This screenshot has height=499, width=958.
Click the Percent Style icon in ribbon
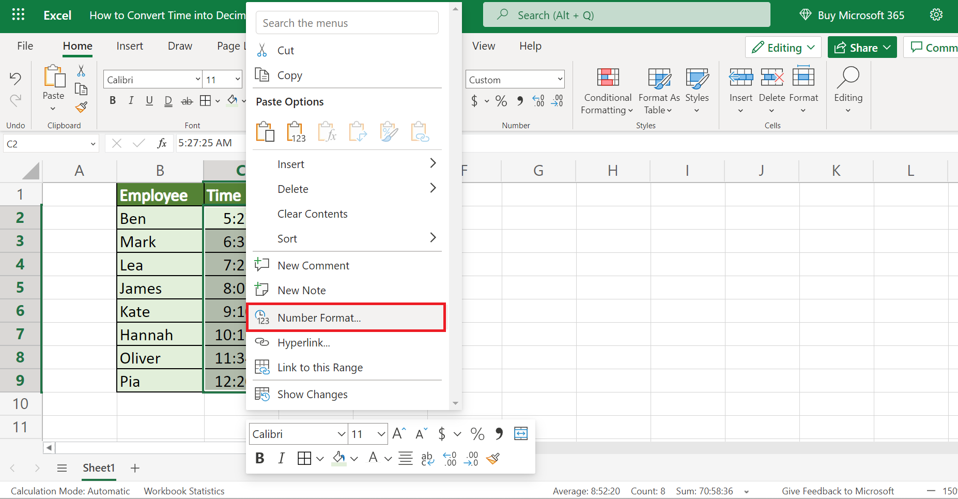[501, 101]
